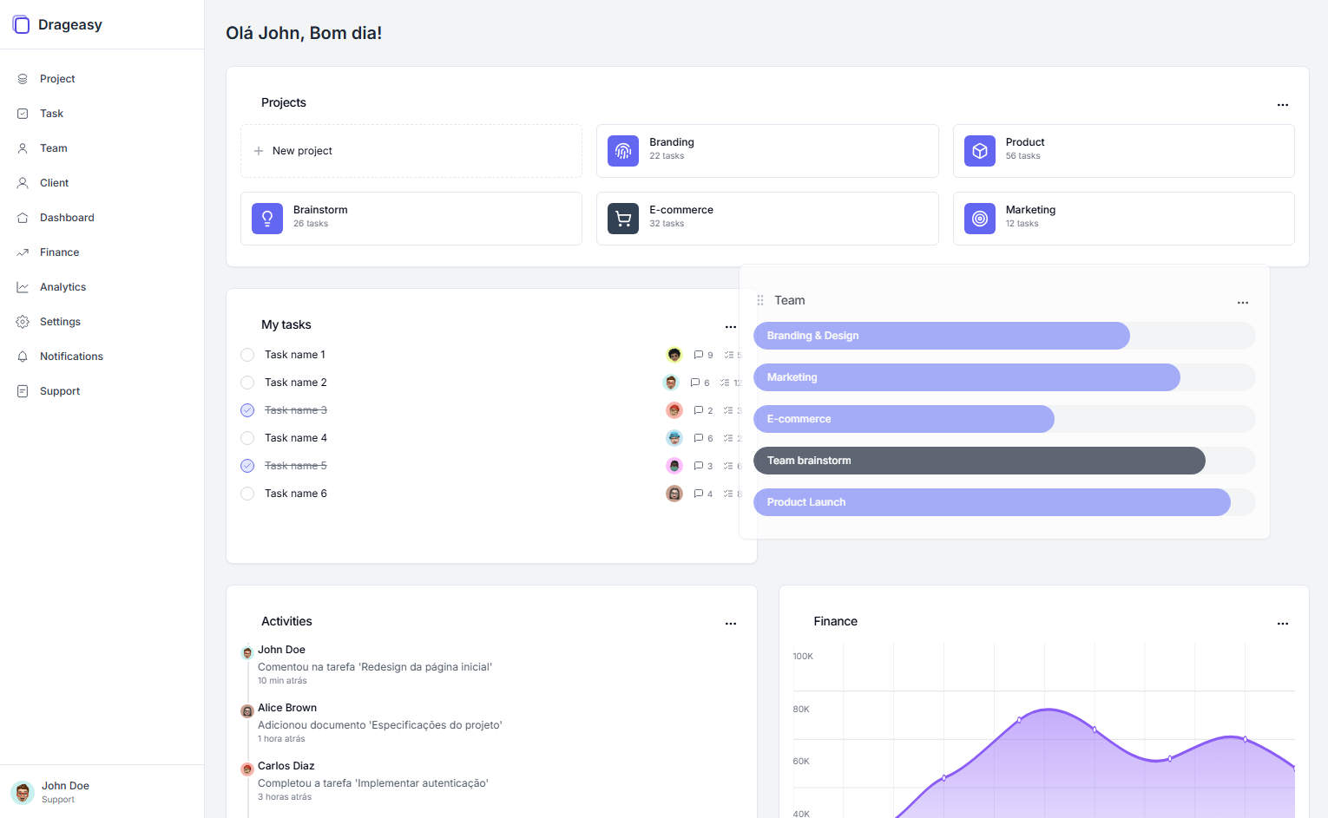
Task: Open the Activities panel options menu
Action: [730, 623]
